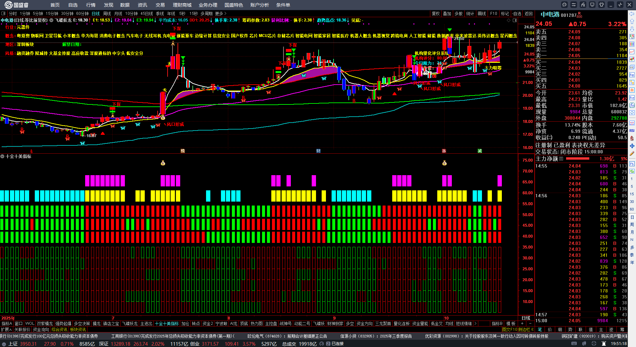Select the 笔 tick detail tab

point(540,329)
